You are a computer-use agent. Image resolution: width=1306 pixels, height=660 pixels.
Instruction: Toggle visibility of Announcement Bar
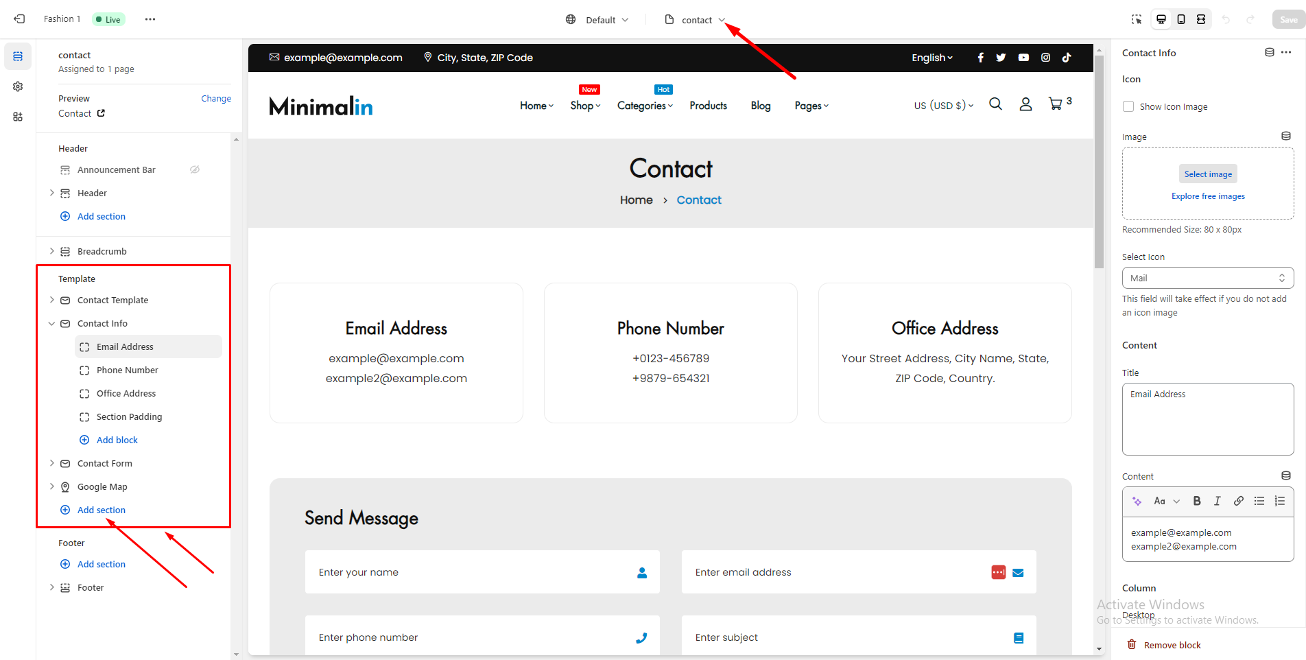click(x=195, y=169)
